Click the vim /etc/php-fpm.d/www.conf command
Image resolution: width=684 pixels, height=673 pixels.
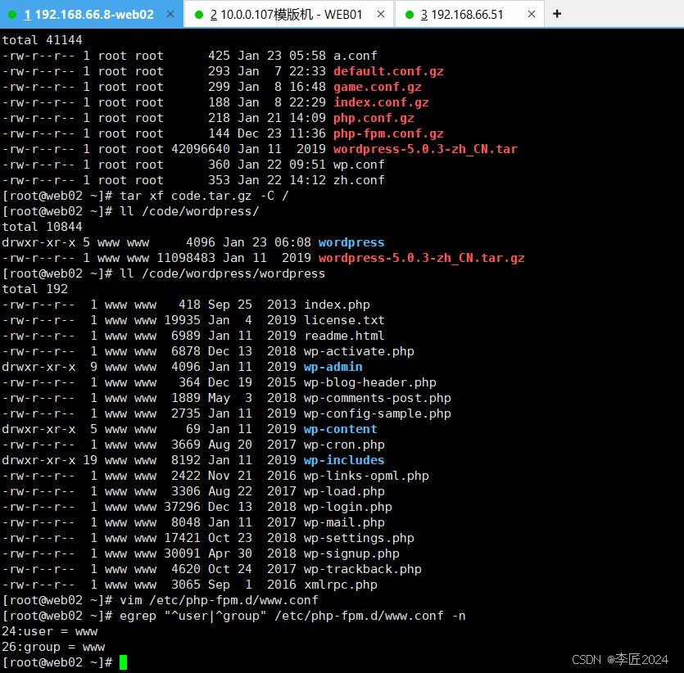coord(219,601)
